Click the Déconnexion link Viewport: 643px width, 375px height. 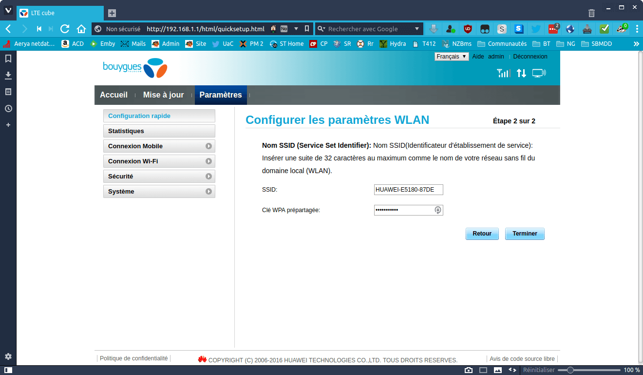click(530, 57)
